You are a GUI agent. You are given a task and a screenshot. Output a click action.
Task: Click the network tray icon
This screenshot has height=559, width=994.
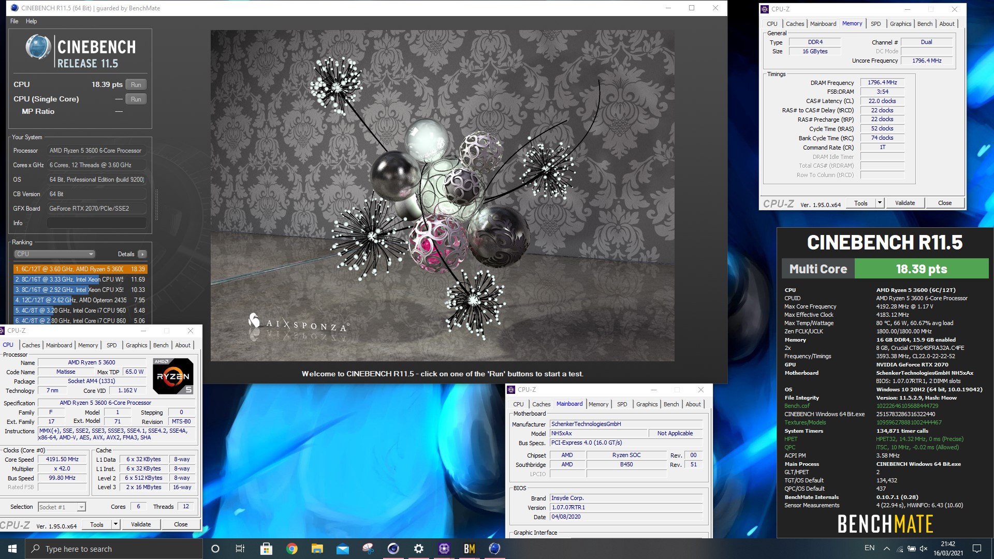(900, 549)
